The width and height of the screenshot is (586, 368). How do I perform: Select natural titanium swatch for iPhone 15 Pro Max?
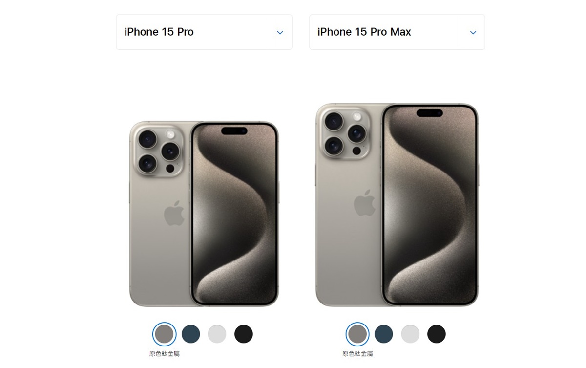pyautogui.click(x=357, y=334)
